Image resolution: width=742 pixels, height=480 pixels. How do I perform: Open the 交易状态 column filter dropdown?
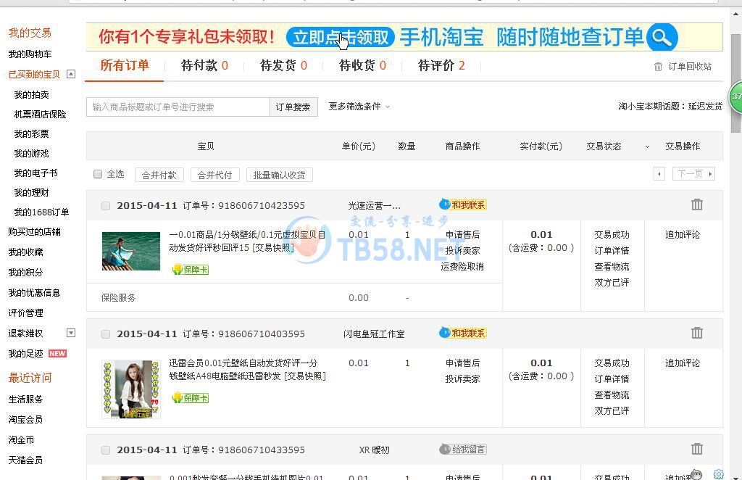(647, 146)
